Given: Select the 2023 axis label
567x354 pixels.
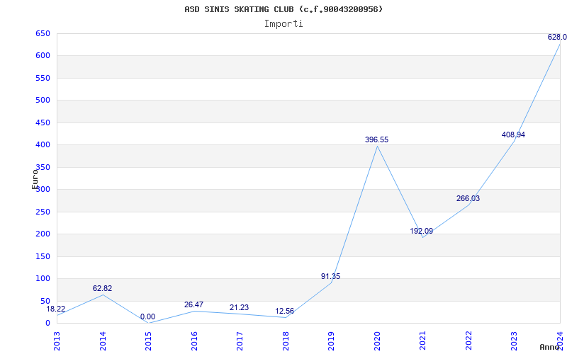Looking at the screenshot, I should [x=515, y=341].
